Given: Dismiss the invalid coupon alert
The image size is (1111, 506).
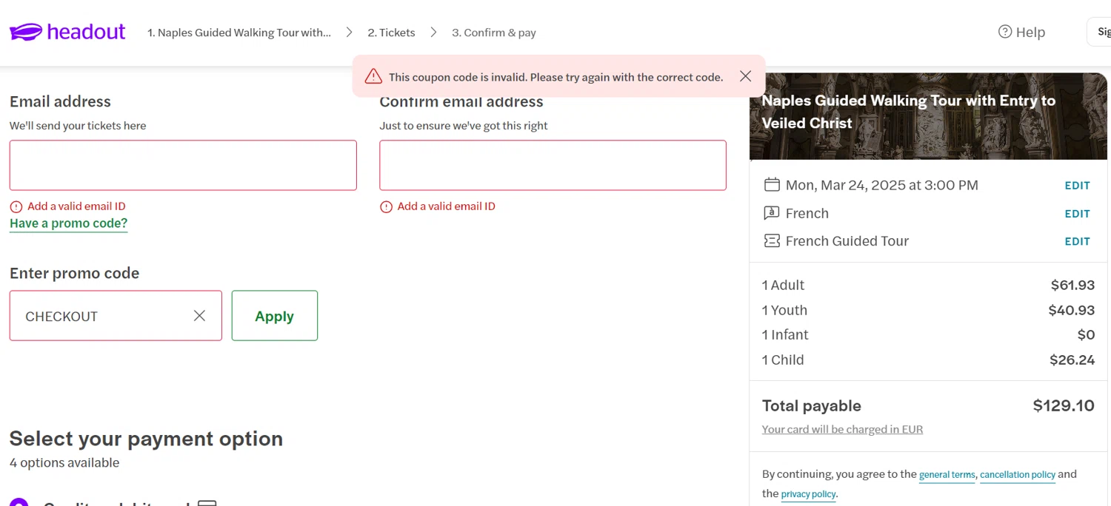Looking at the screenshot, I should click(x=745, y=76).
